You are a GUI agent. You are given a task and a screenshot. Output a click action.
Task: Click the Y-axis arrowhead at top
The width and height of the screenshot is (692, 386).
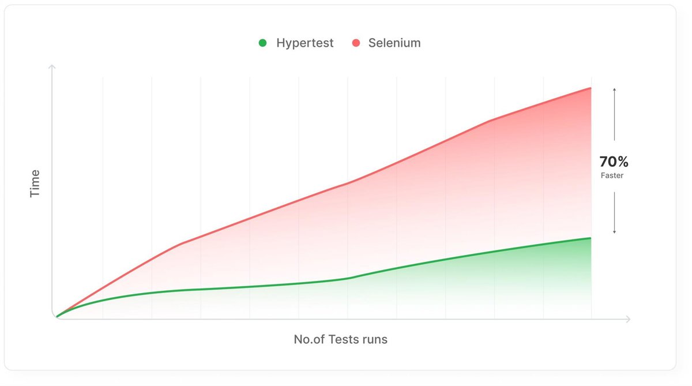[x=52, y=68]
